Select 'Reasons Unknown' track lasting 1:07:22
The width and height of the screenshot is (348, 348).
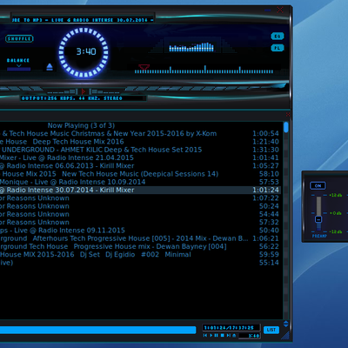tap(140, 198)
